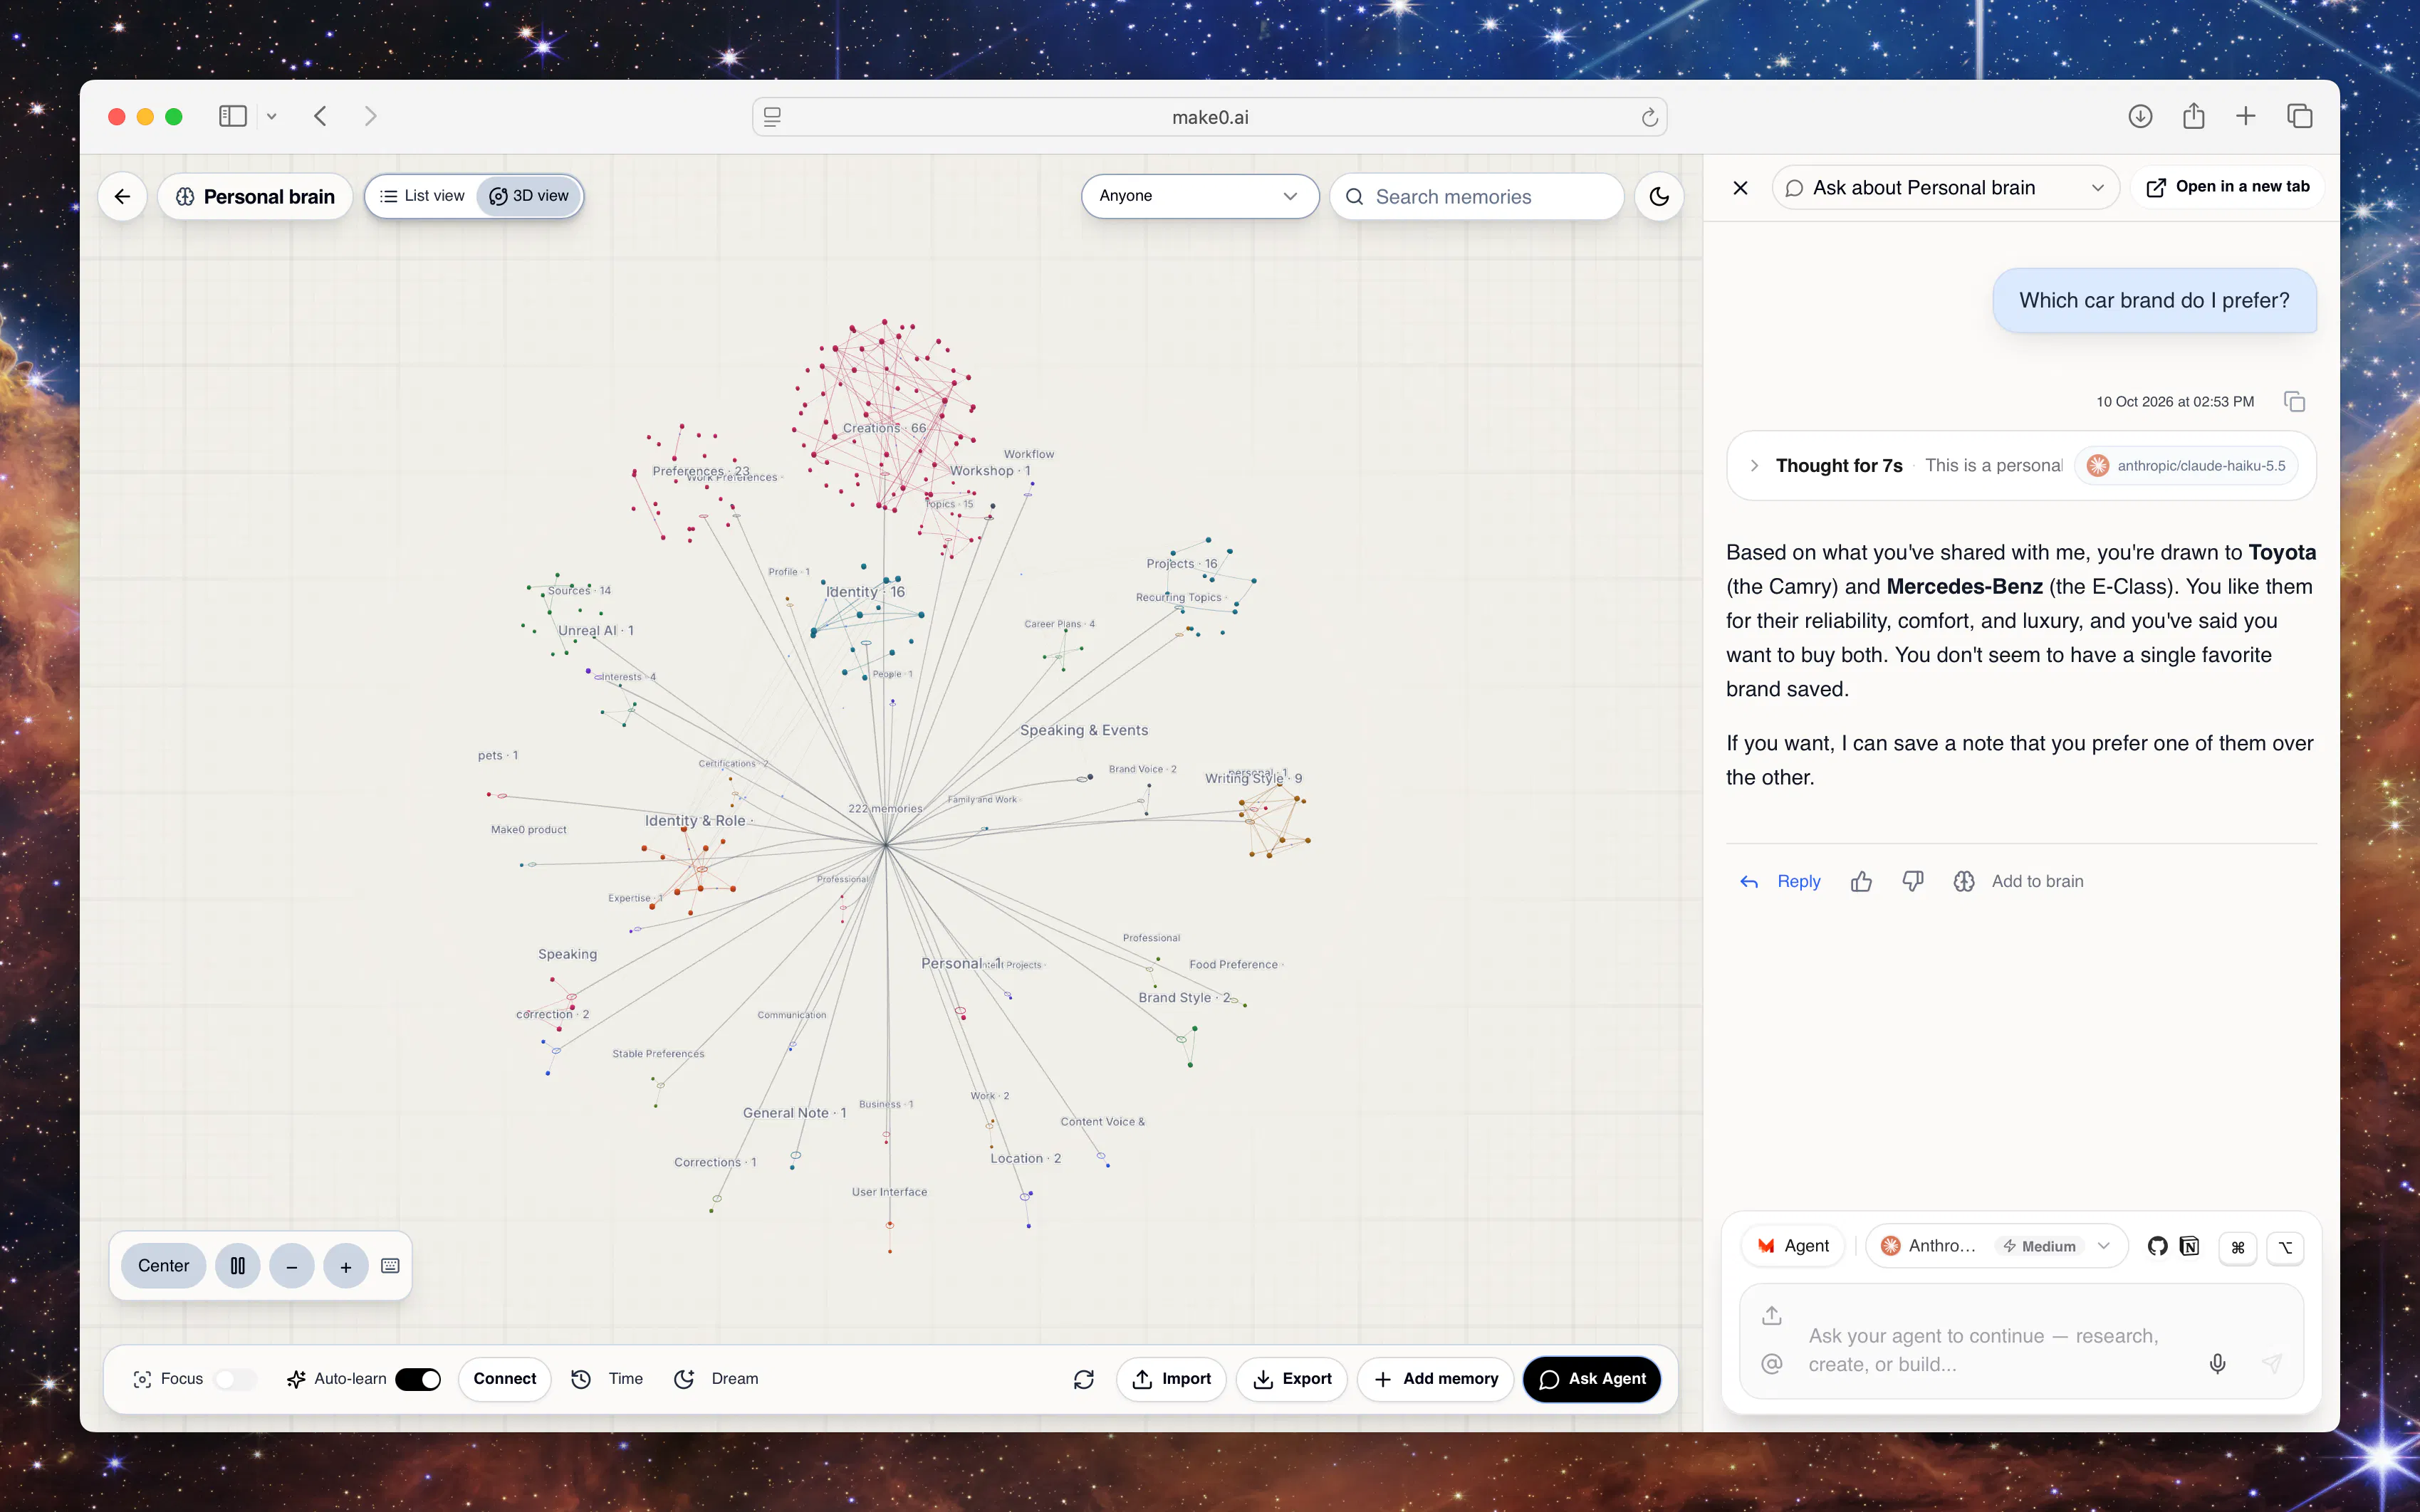Switch to List view
This screenshot has width=2420, height=1512.
(422, 196)
